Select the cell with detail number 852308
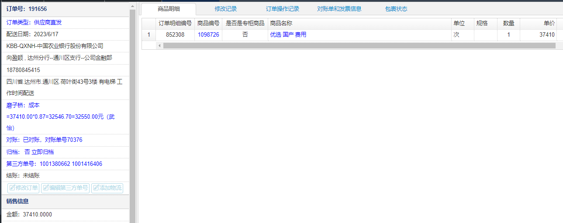The image size is (563, 223). 175,35
